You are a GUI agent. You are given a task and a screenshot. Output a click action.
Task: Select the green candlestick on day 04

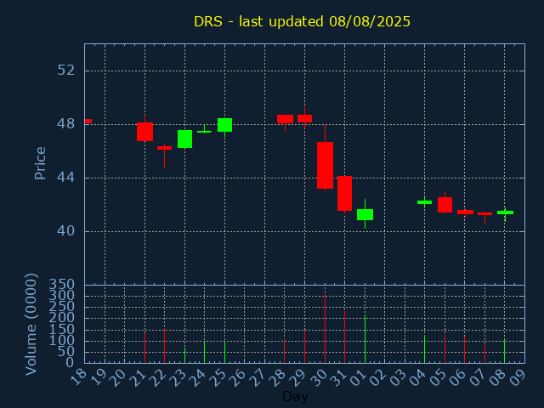(425, 202)
